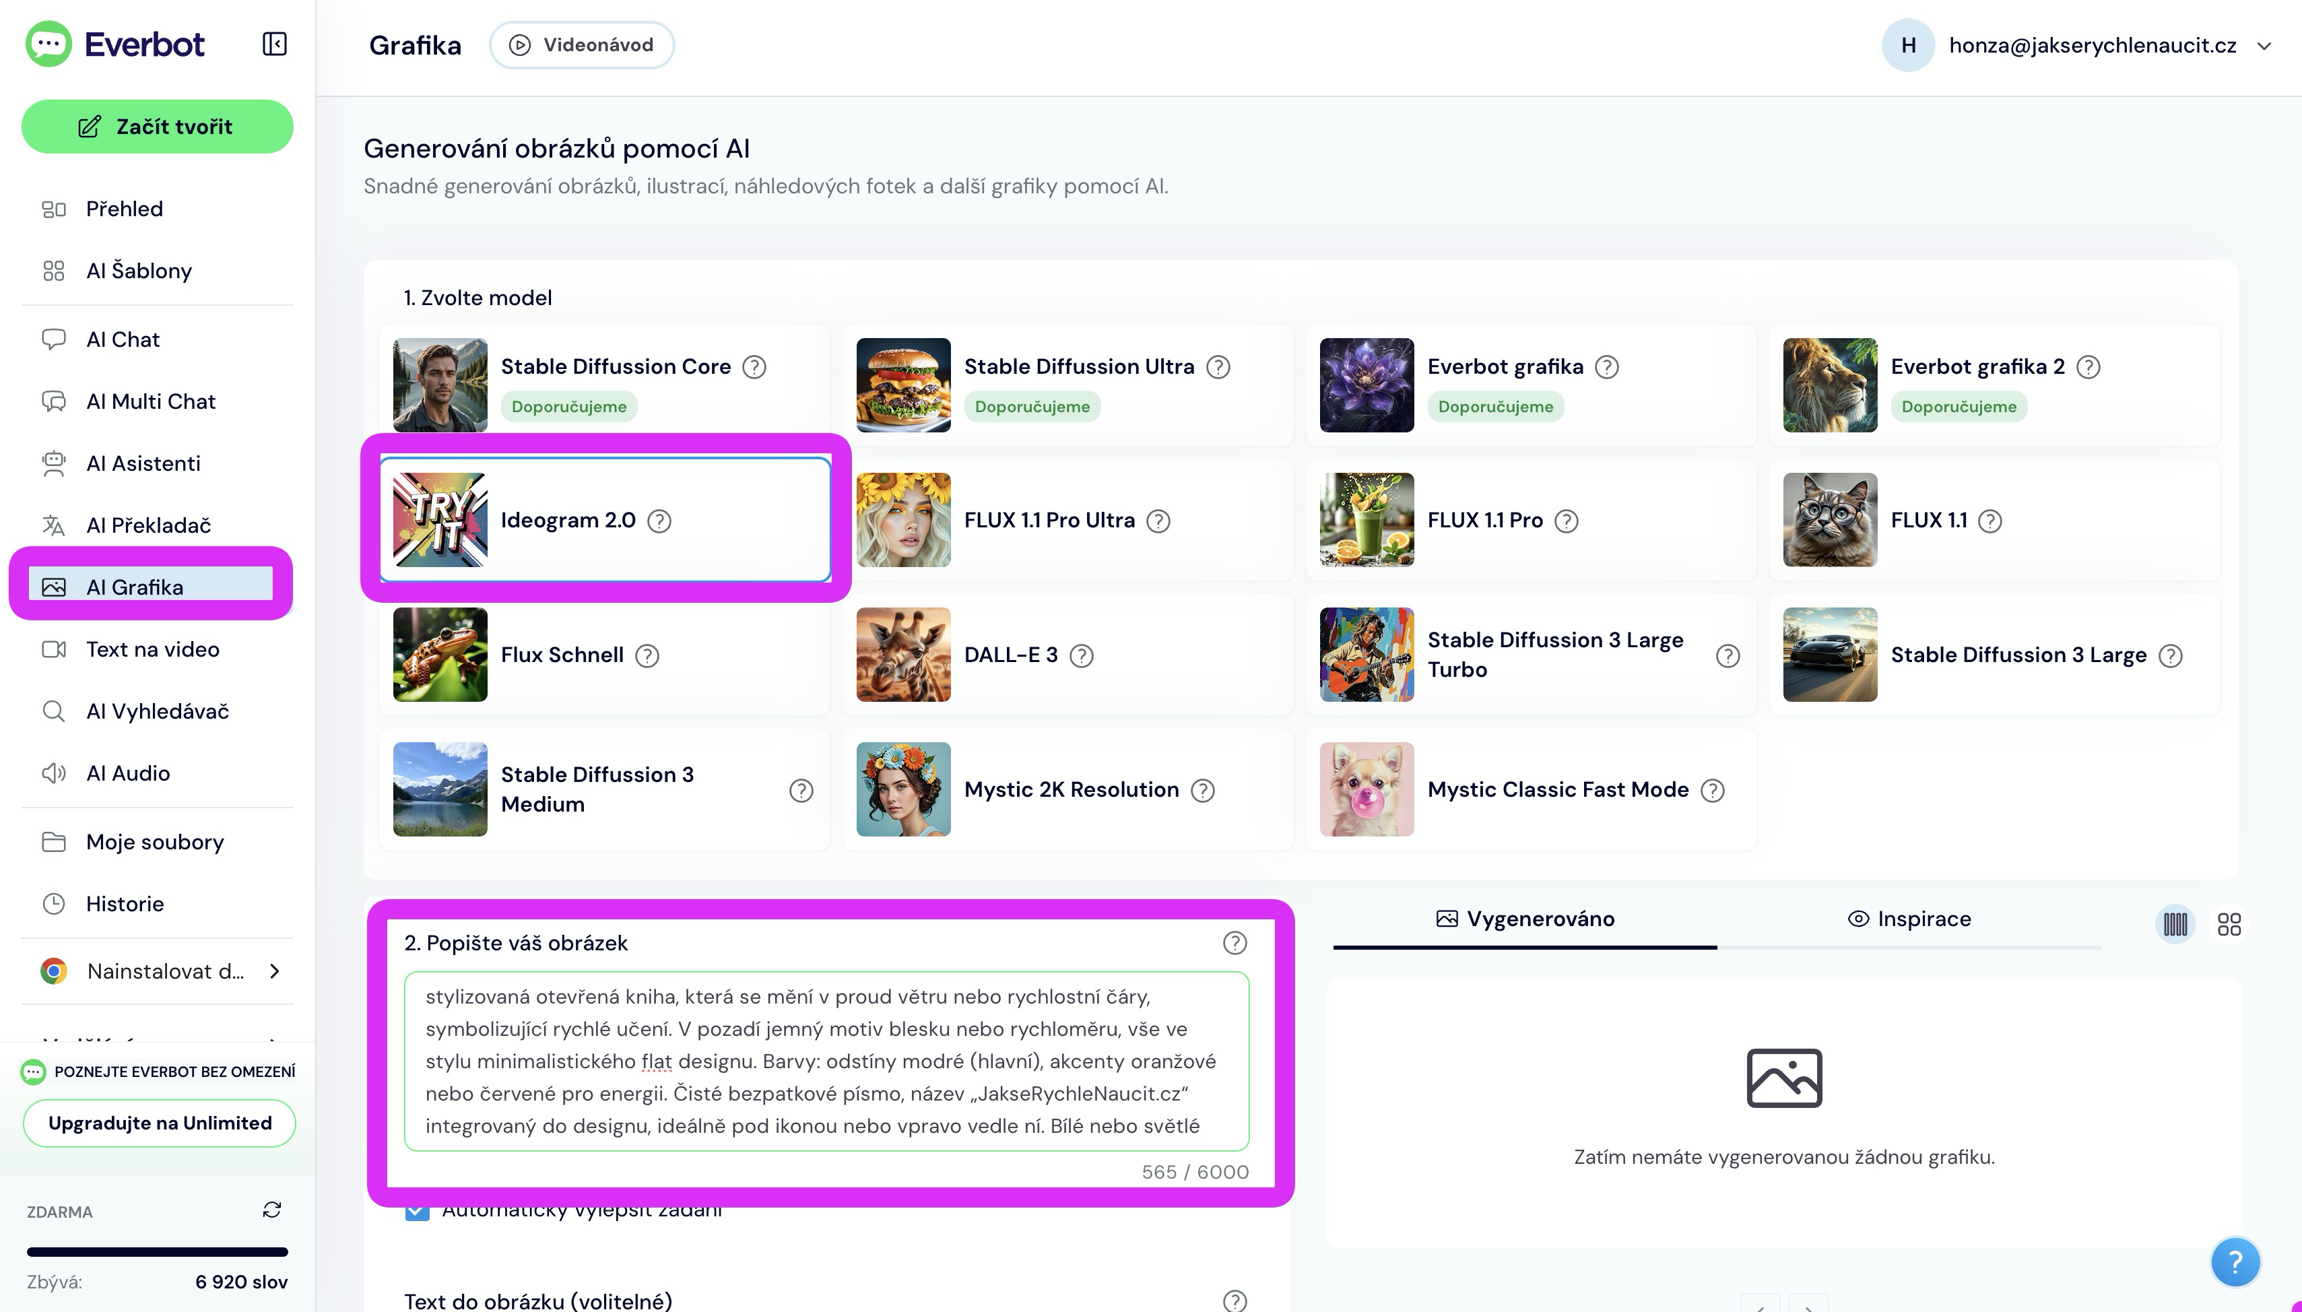Open info for FLUX 1.1 Pro Ultra
This screenshot has width=2302, height=1312.
[x=1158, y=521]
